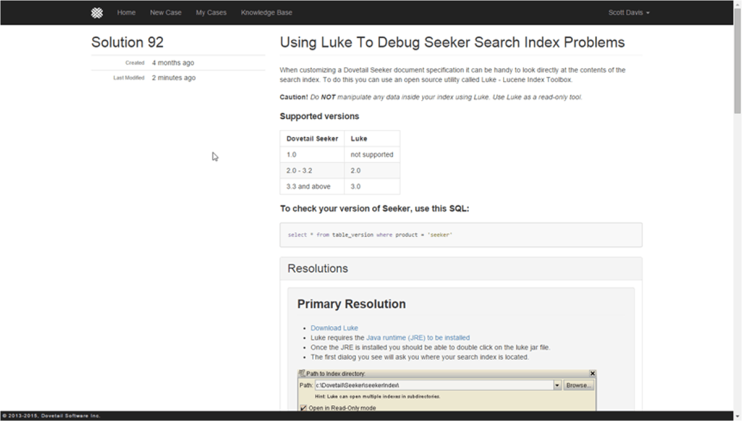Open the Scott Davis account menu
This screenshot has height=421, width=742.
click(x=628, y=12)
